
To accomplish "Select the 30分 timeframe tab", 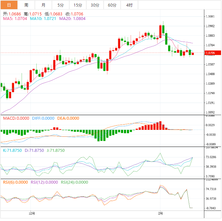I will (95, 5).
